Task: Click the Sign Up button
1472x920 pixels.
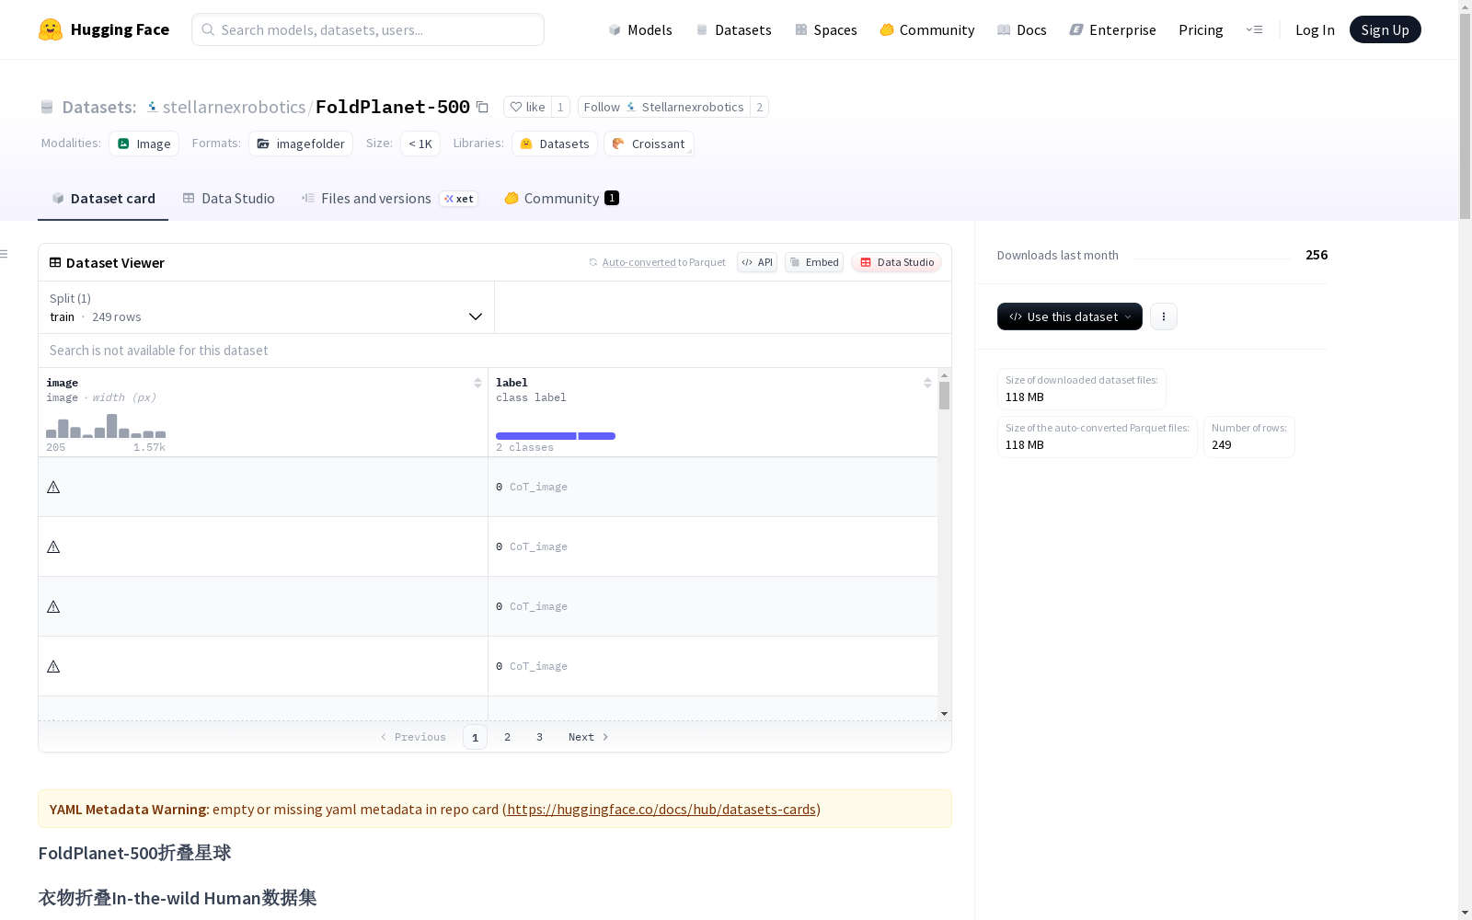Action: (1385, 29)
